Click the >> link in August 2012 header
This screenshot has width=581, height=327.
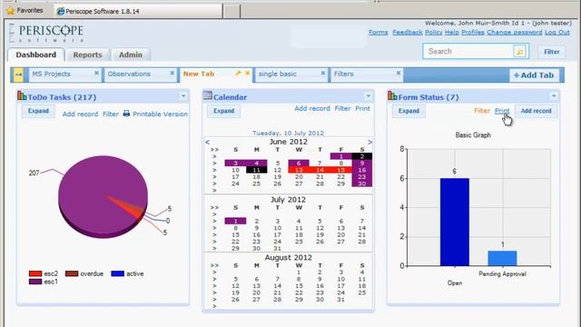214,265
